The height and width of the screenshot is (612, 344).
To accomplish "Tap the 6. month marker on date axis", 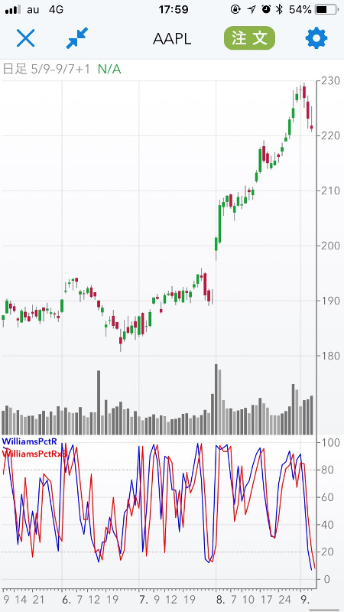I will click(x=66, y=598).
